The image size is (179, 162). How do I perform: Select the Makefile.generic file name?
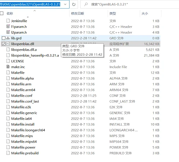click(x=24, y=113)
